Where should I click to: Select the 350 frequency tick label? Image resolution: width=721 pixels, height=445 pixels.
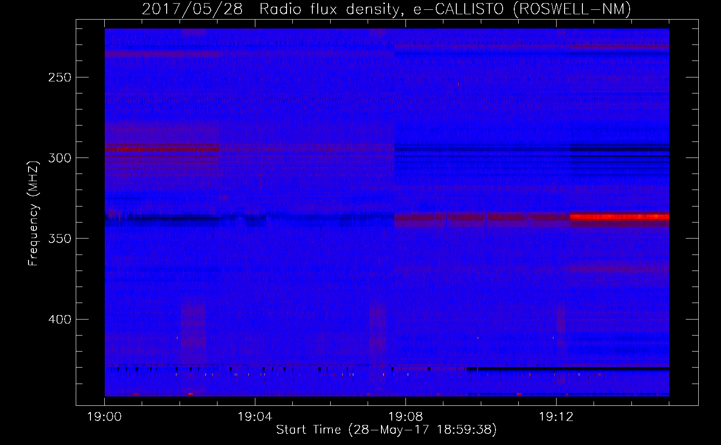59,239
